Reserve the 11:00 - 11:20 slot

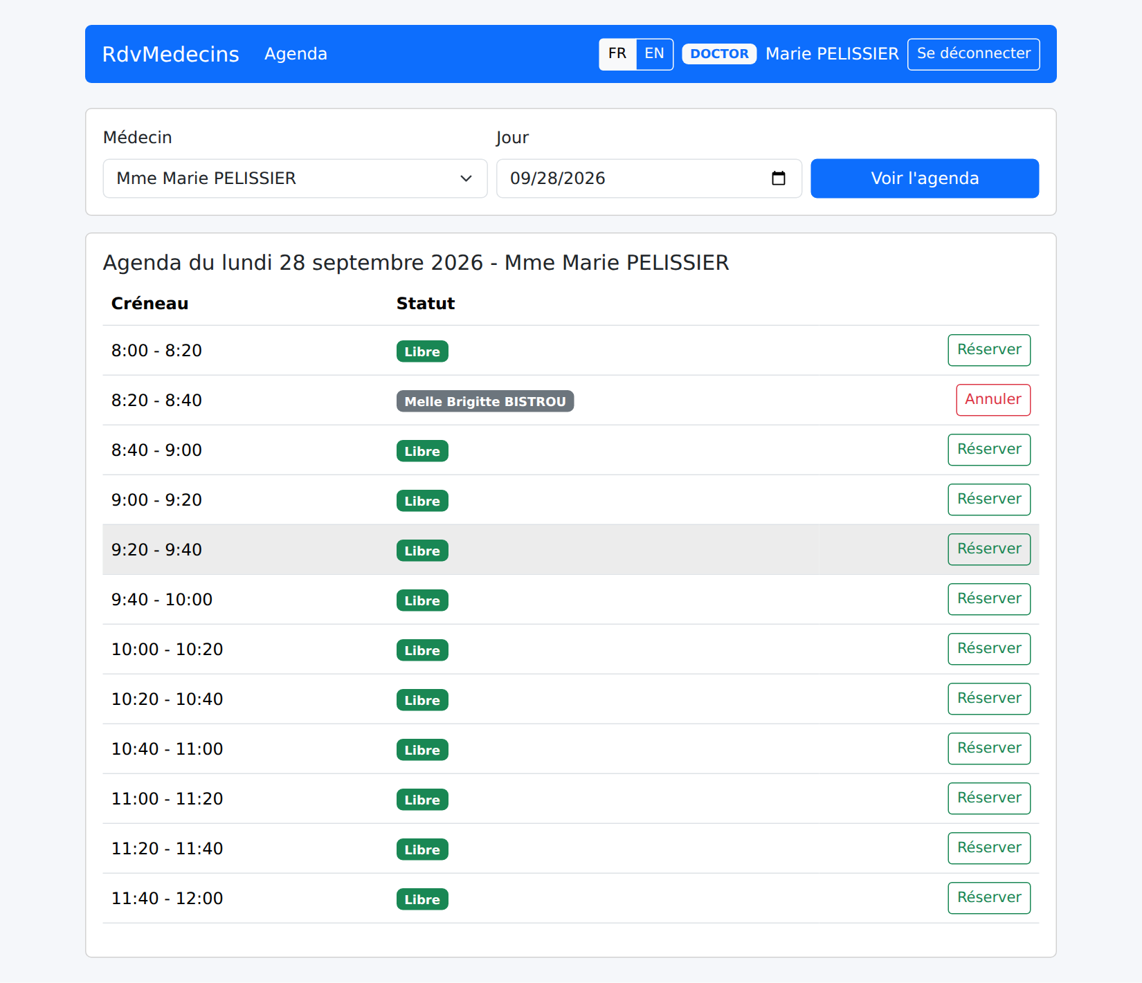coord(989,798)
